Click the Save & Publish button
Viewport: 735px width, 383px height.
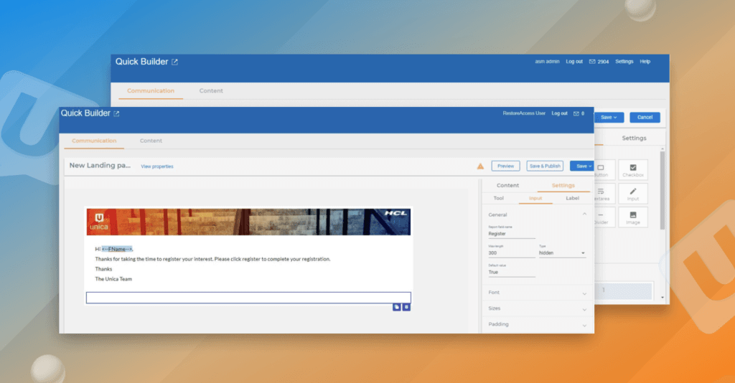545,166
